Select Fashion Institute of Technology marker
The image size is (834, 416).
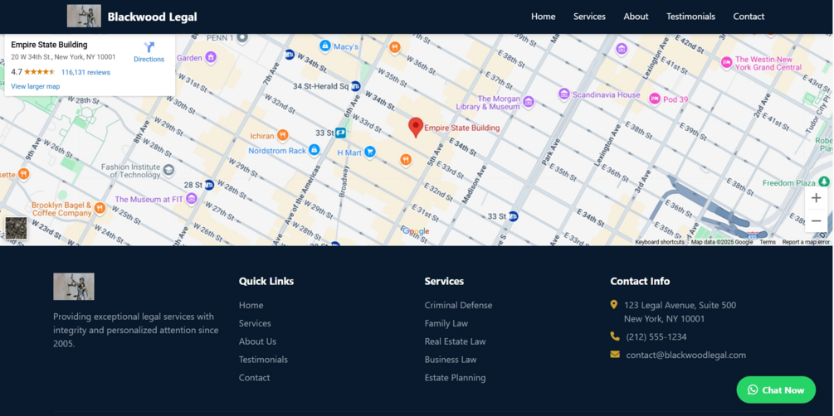click(168, 170)
